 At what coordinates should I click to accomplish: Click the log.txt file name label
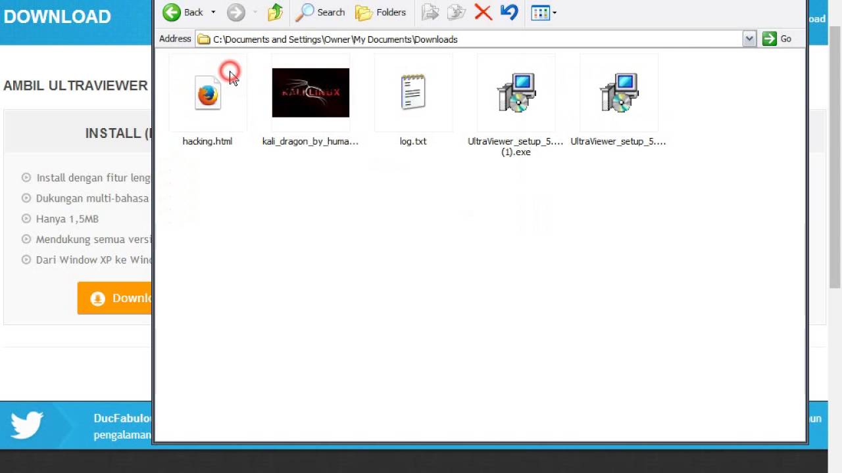click(413, 141)
